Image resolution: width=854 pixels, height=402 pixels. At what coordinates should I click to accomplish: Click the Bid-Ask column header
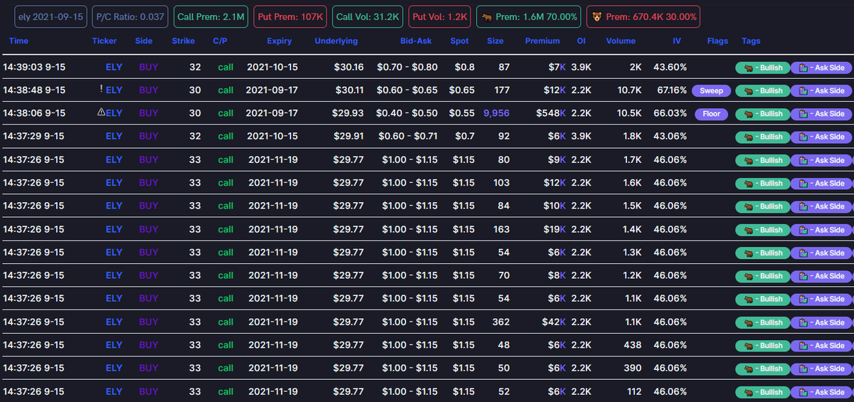click(416, 41)
